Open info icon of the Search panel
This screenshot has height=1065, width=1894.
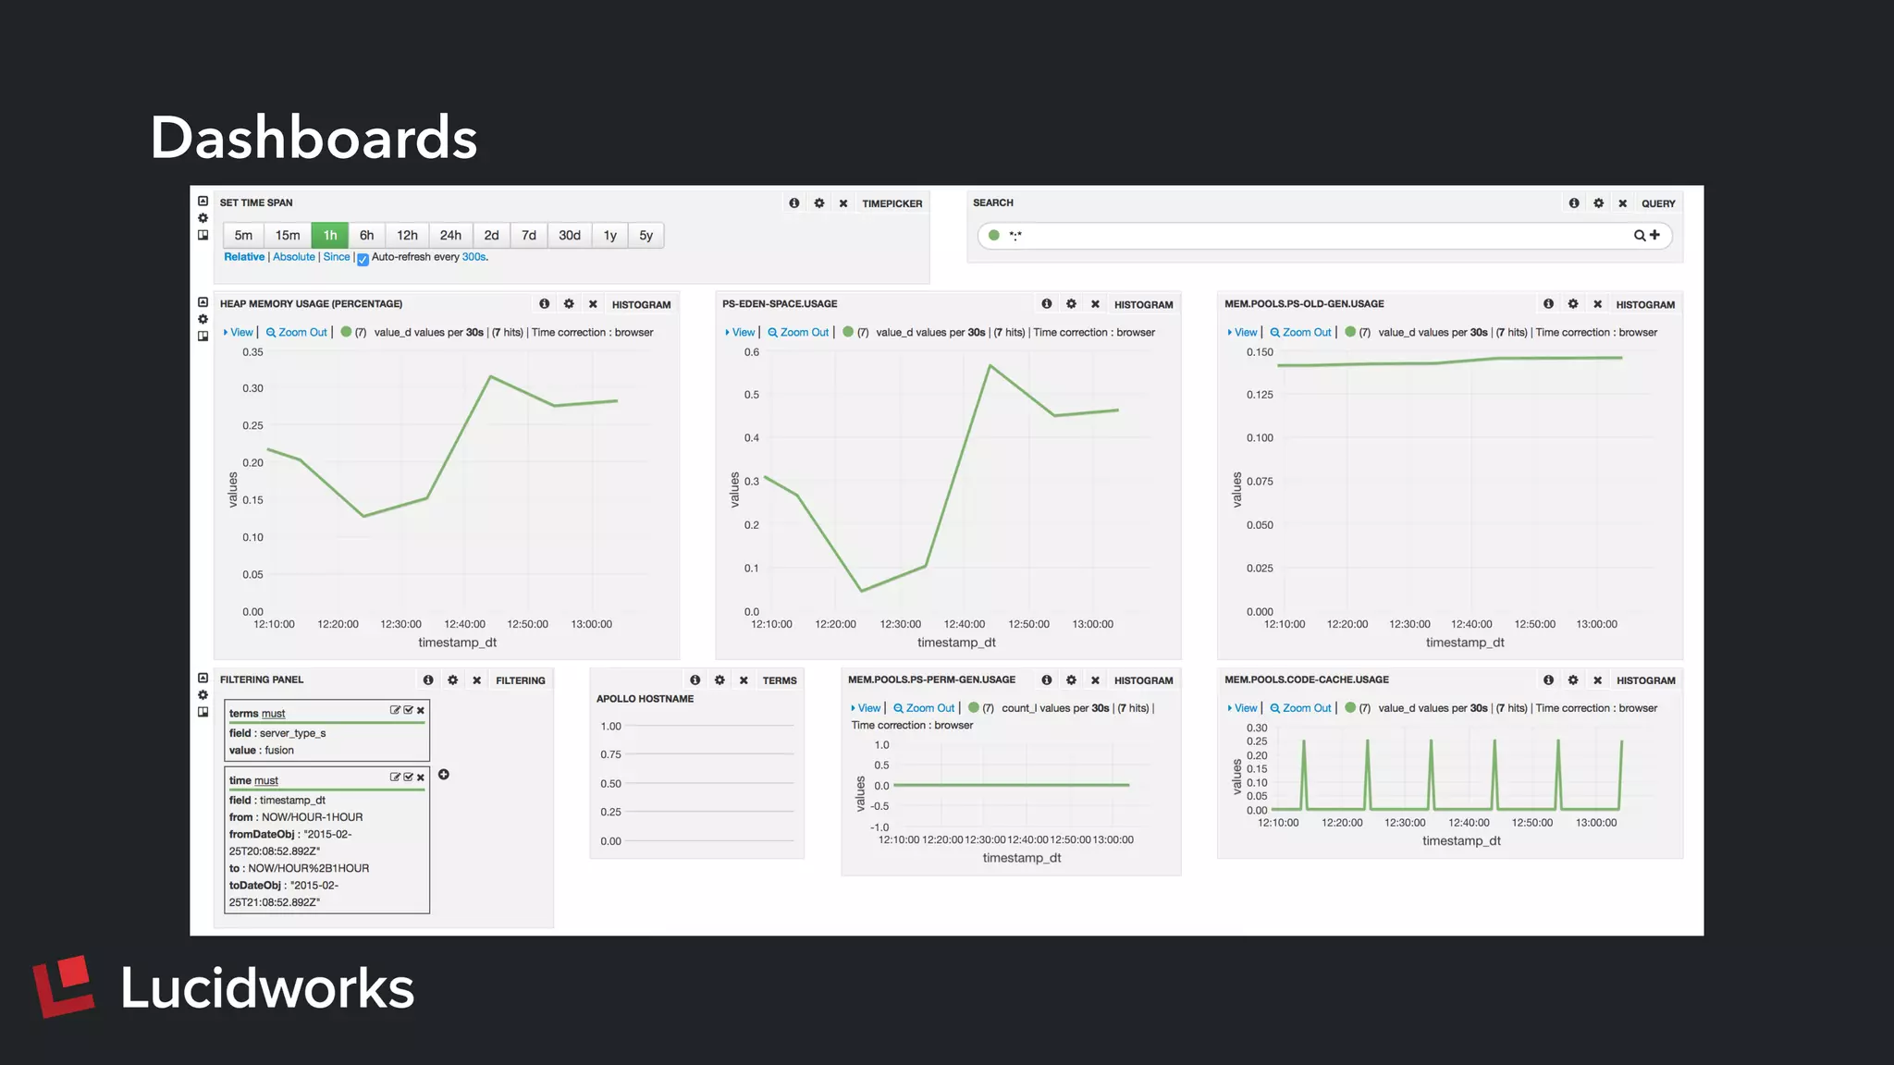pyautogui.click(x=1574, y=203)
